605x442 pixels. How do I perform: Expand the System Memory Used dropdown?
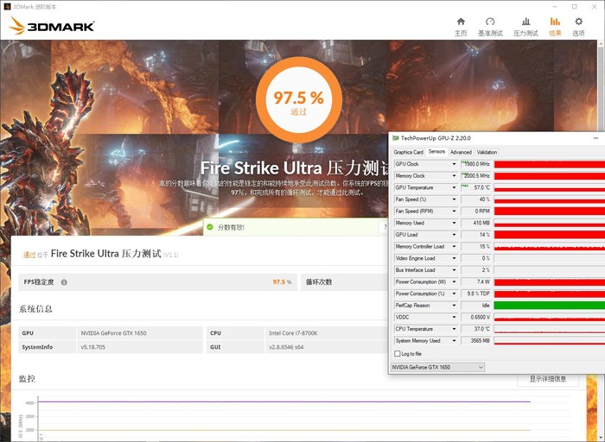(x=454, y=341)
